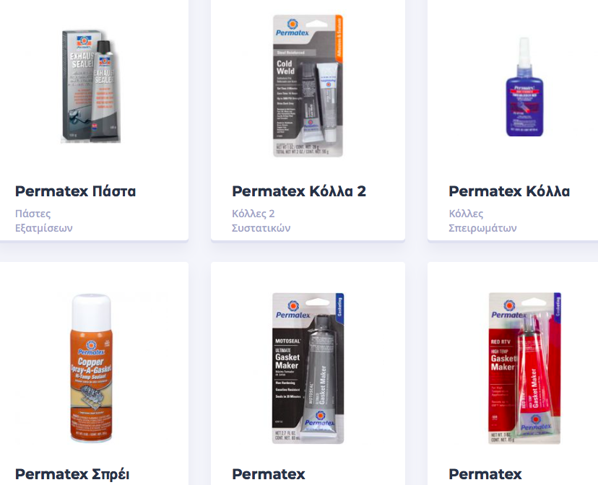Click the Permatex Κόλλα title in third card
Viewport: 598px width, 485px height.
point(509,191)
